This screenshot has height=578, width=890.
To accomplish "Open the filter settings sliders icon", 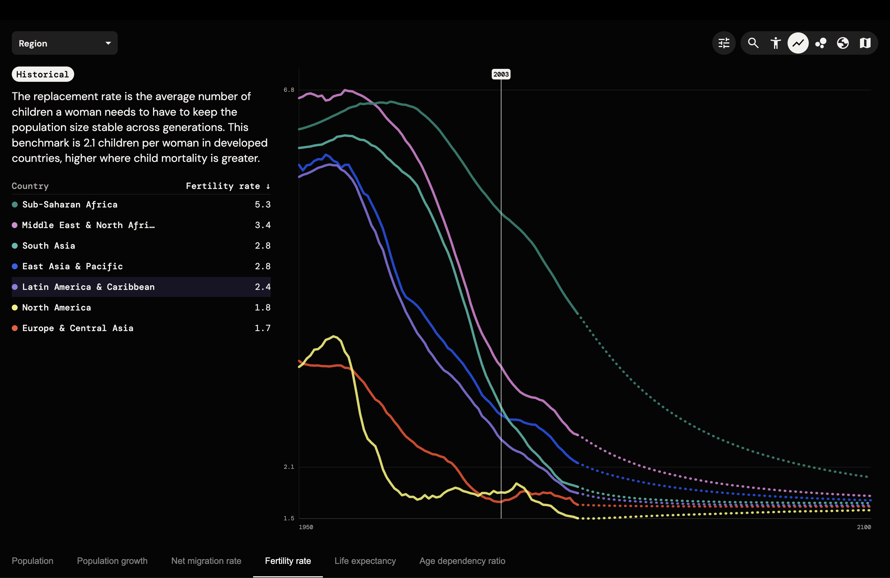I will click(x=724, y=43).
